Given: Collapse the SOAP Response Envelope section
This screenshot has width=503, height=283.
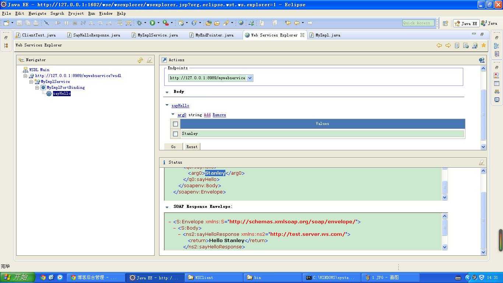Looking at the screenshot, I should click(x=167, y=207).
